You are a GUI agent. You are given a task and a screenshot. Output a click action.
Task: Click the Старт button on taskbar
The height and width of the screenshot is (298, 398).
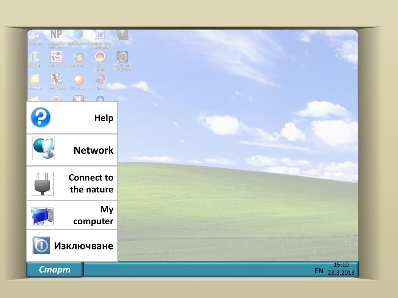(54, 270)
